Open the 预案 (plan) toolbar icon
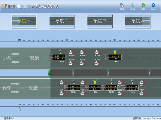 tap(122, 5)
